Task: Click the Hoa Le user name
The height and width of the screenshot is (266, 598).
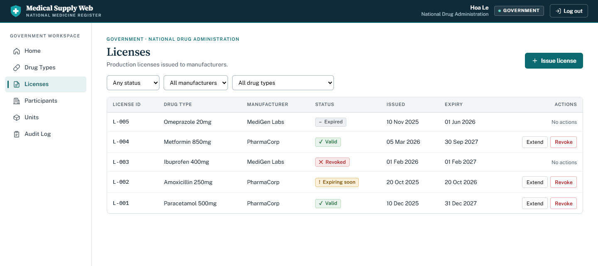Action: click(479, 7)
